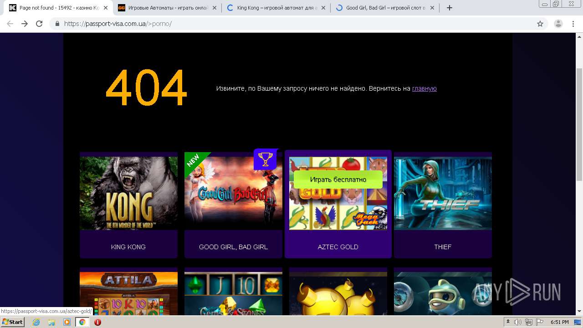Screen dimensions: 583x328
Task: Click the browser Forward arrow
Action: coord(25,24)
